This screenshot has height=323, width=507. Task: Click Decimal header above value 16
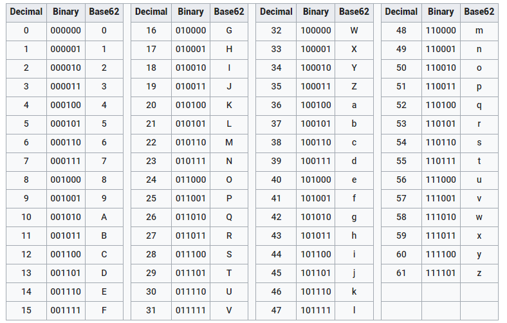click(x=151, y=12)
